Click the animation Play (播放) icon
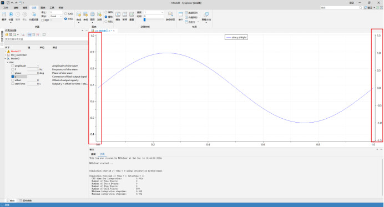Viewport: 384px width, 207px height. tap(118, 14)
